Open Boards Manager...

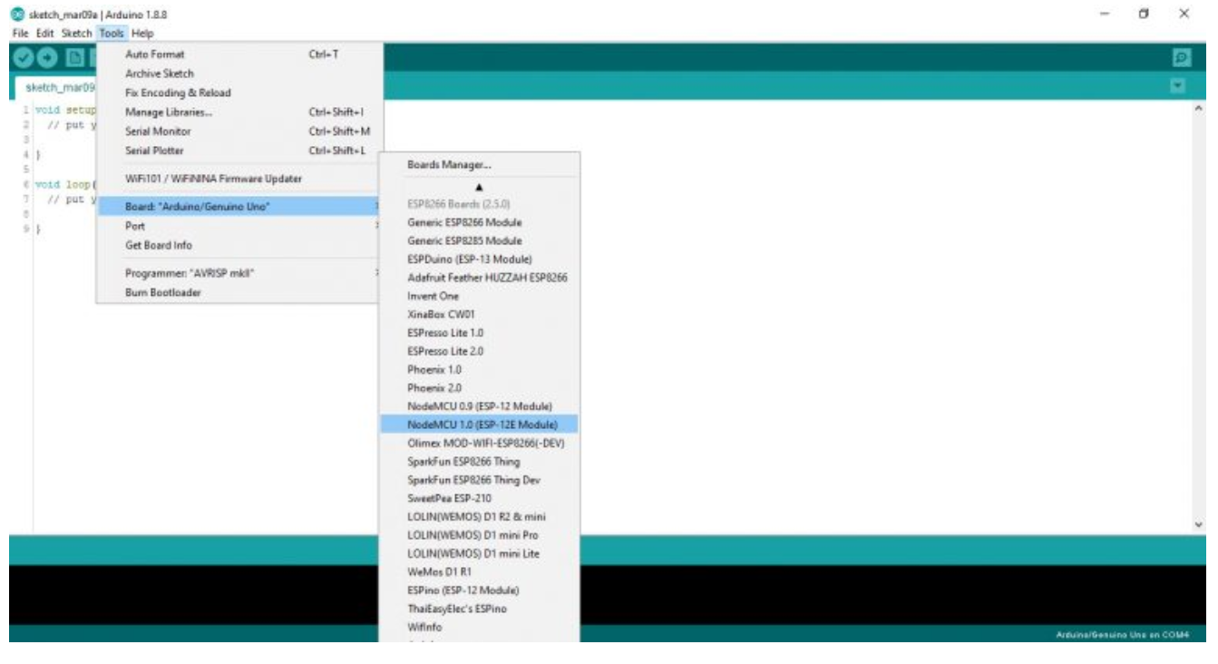479,165
